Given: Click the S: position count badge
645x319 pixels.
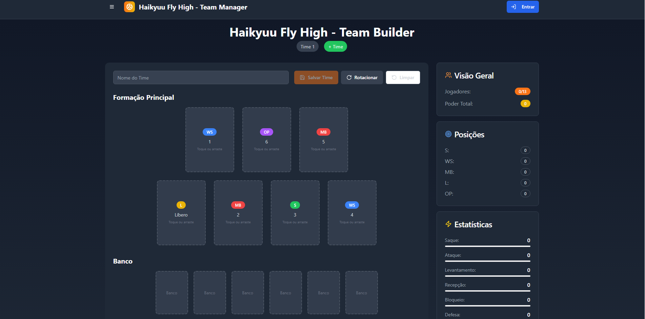Looking at the screenshot, I should click(525, 150).
